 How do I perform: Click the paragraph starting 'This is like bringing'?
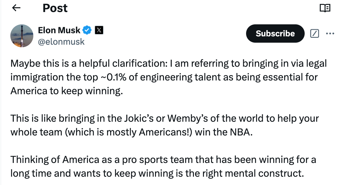point(165,125)
